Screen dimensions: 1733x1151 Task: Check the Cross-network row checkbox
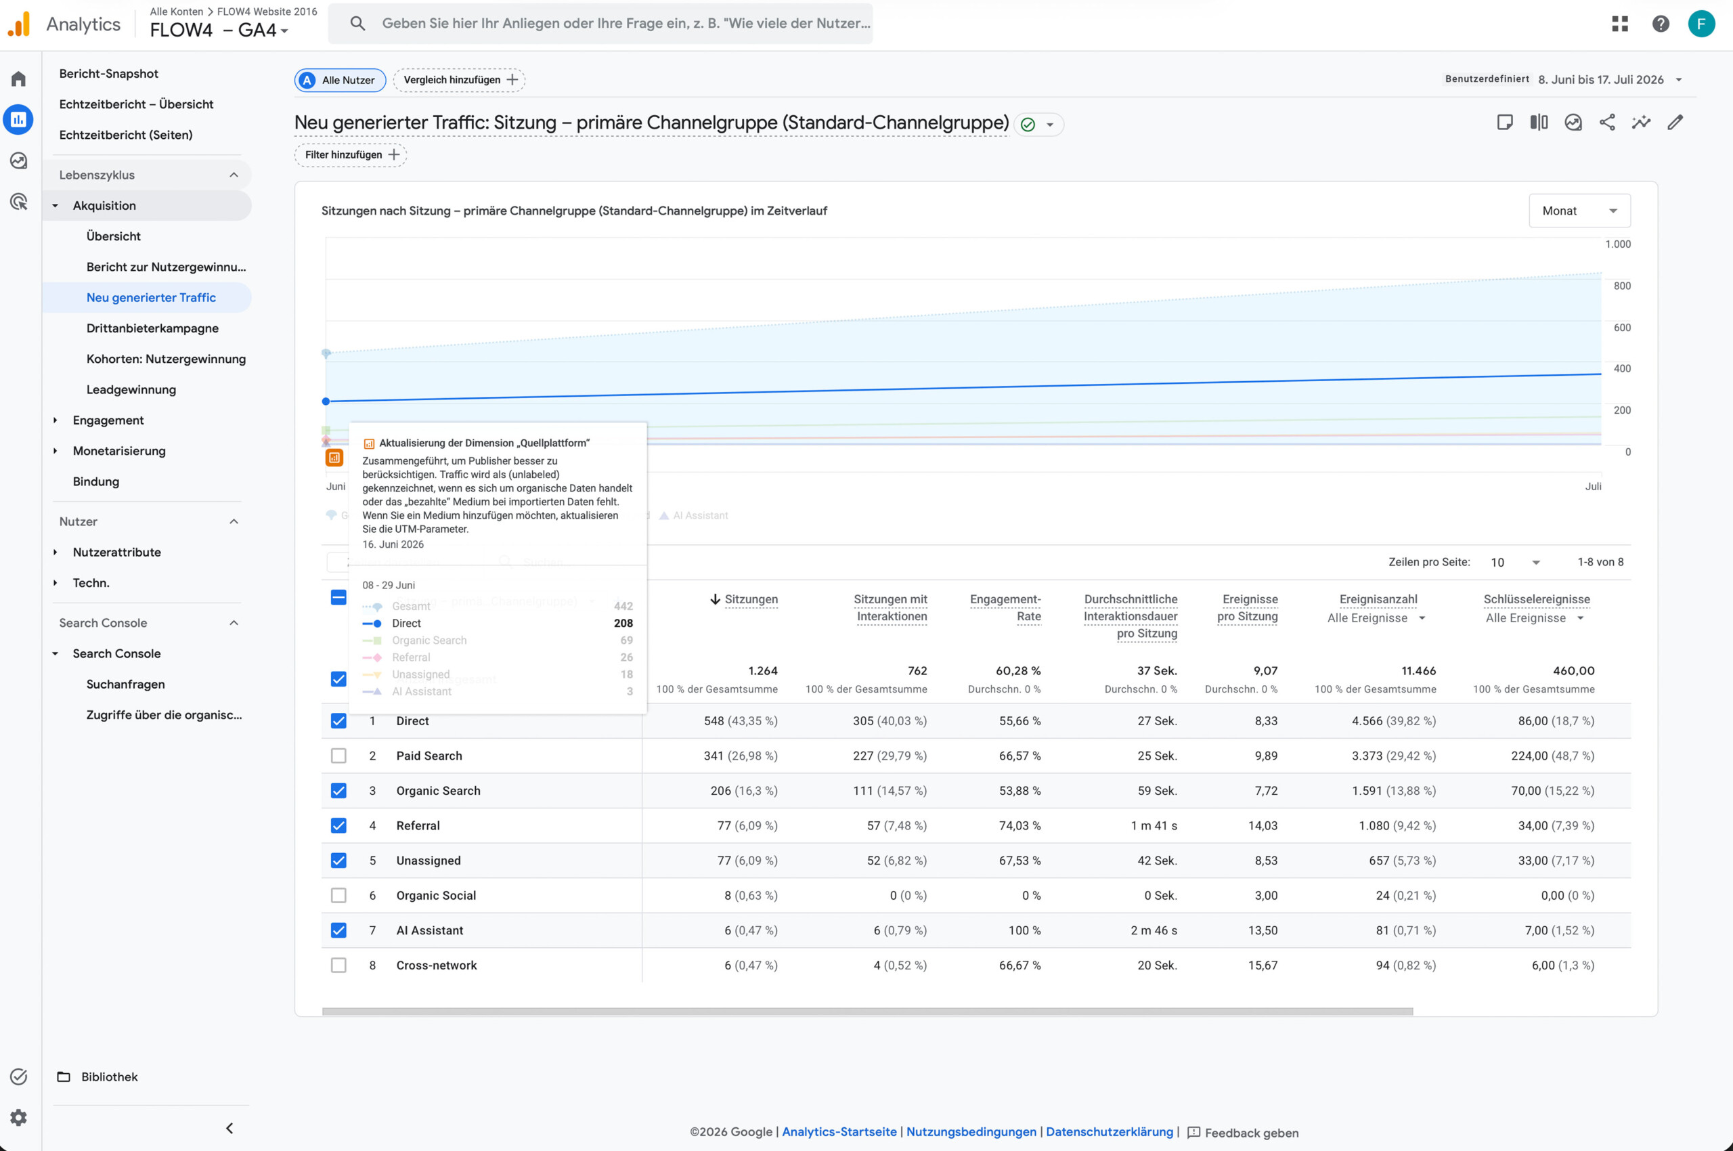[x=338, y=965]
